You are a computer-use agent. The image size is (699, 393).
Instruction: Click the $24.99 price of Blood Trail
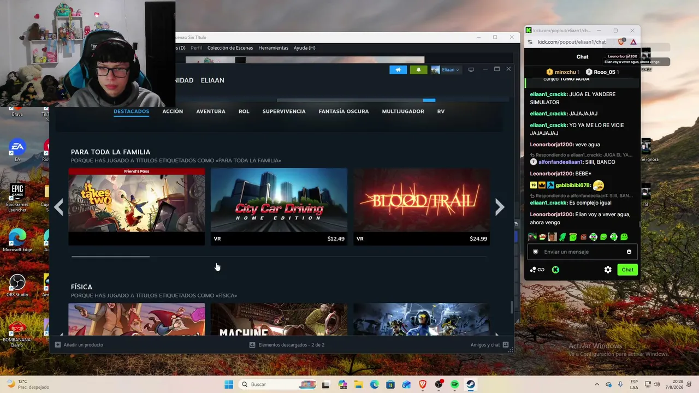[478, 239]
